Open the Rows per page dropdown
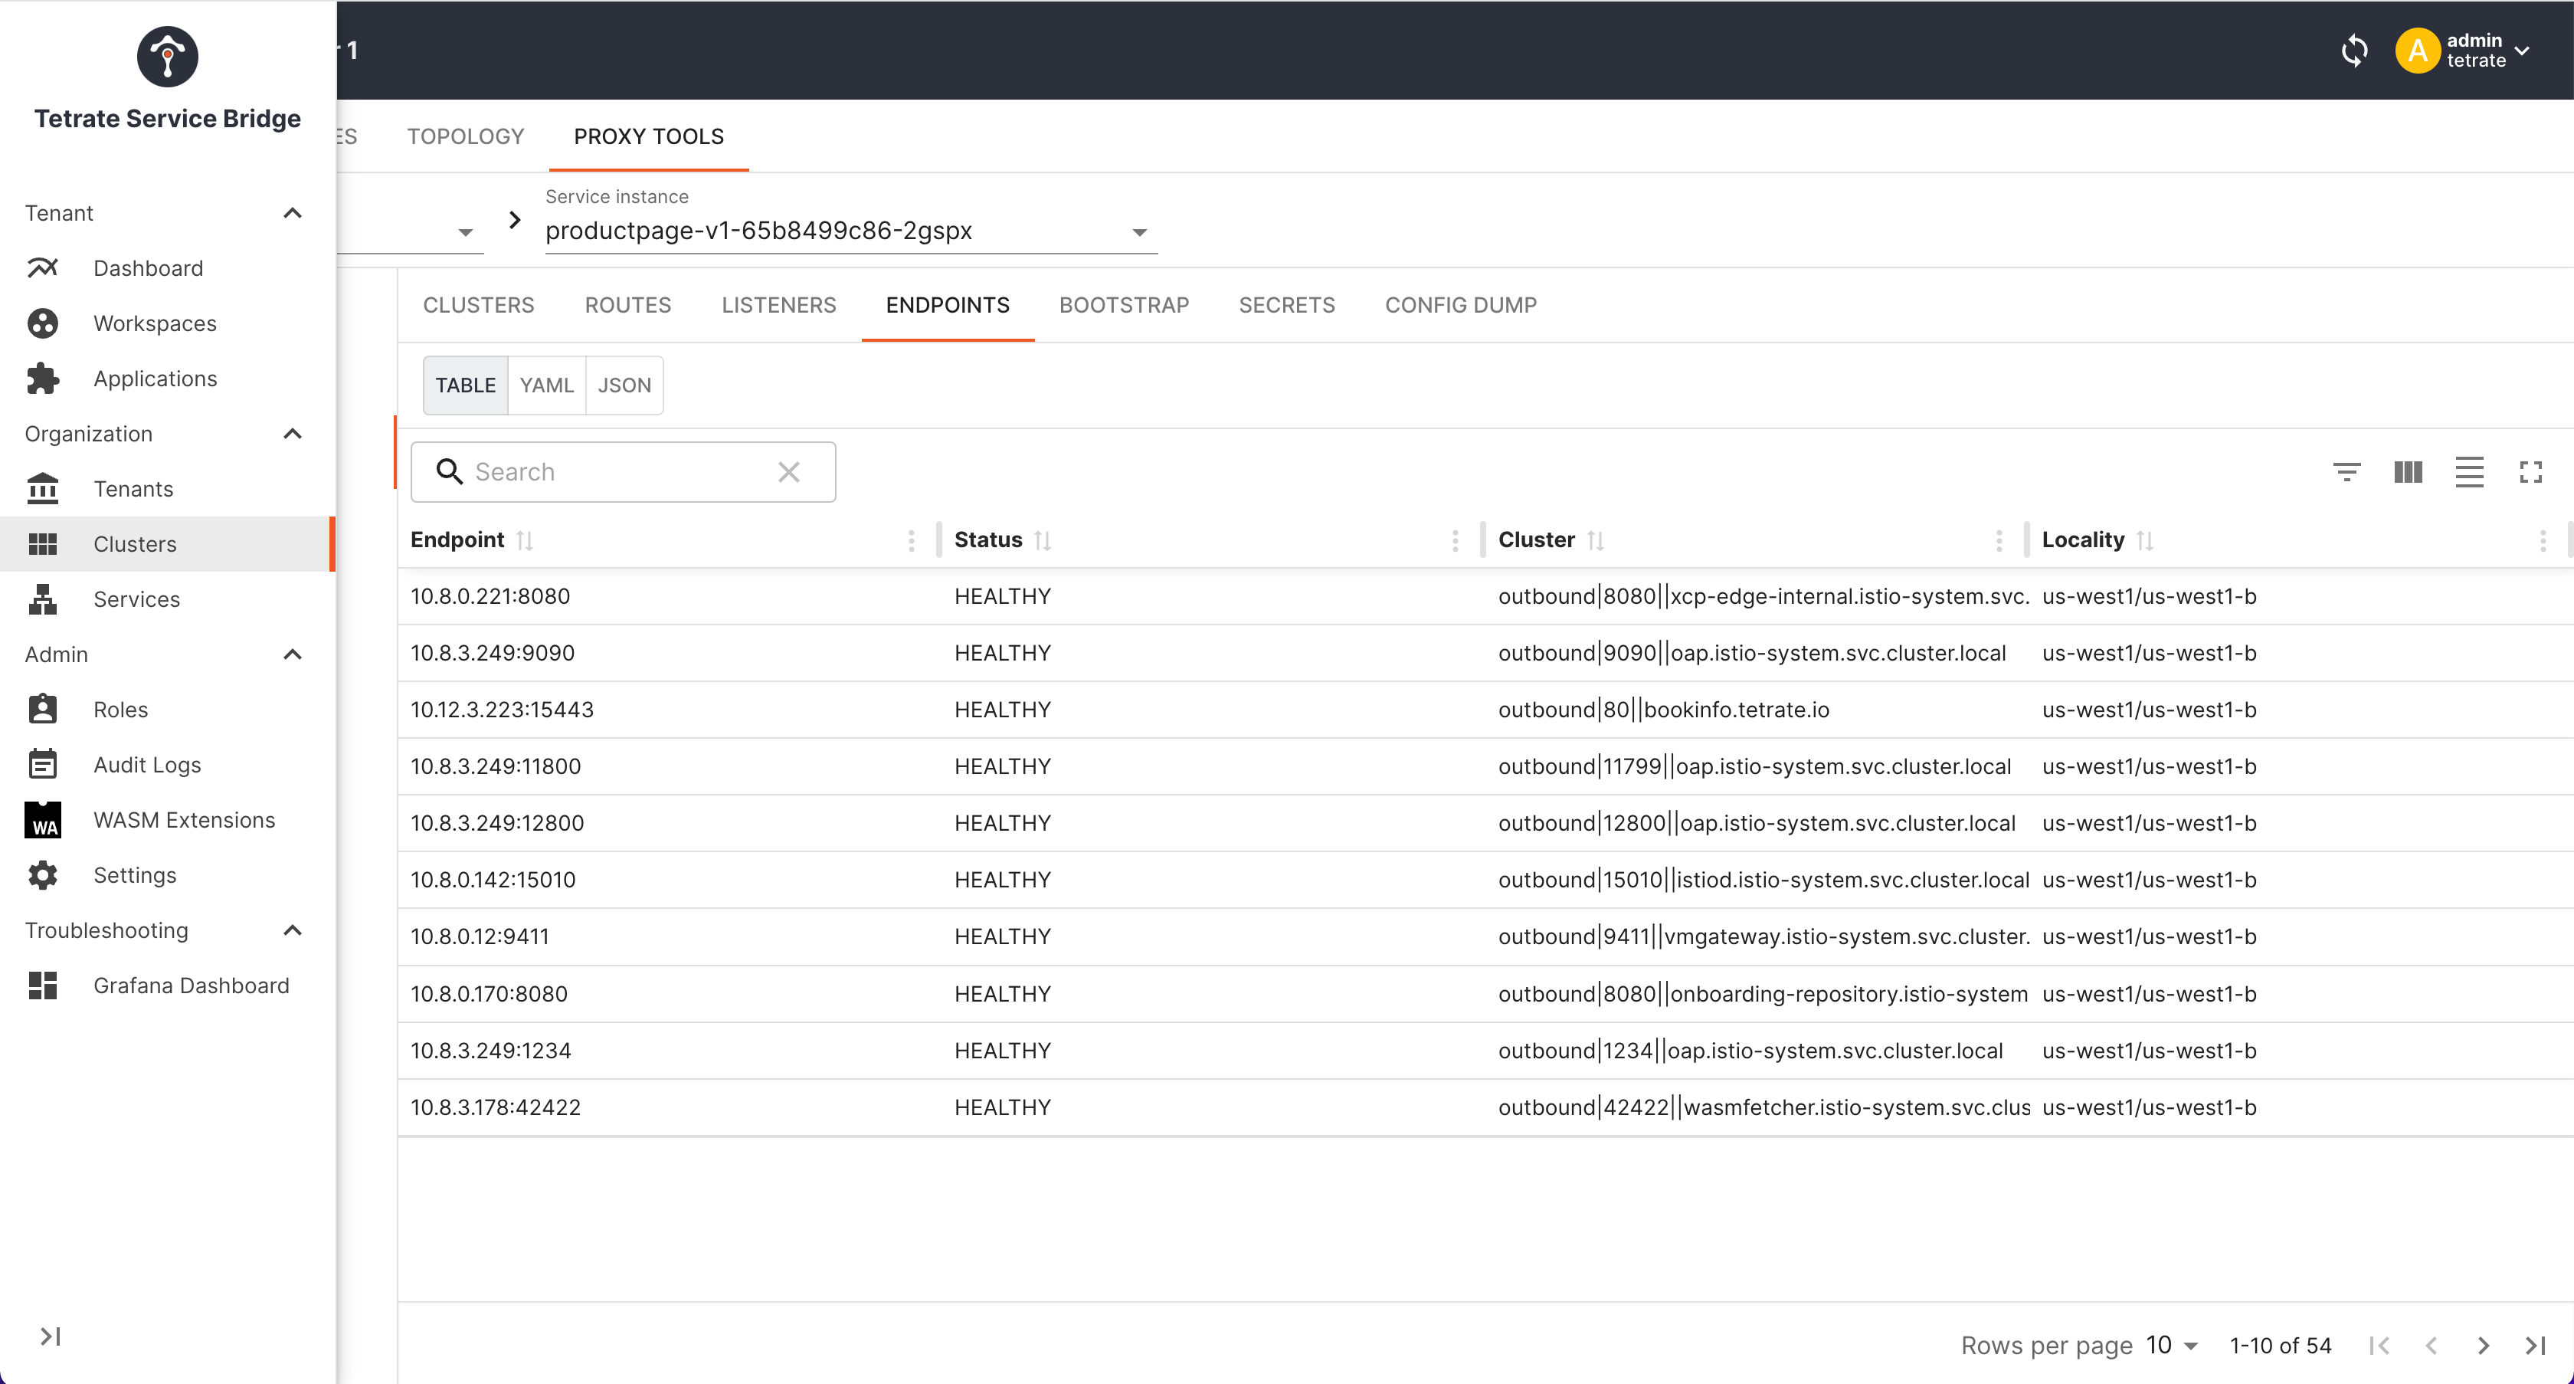Image resolution: width=2574 pixels, height=1384 pixels. pyautogui.click(x=2173, y=1346)
